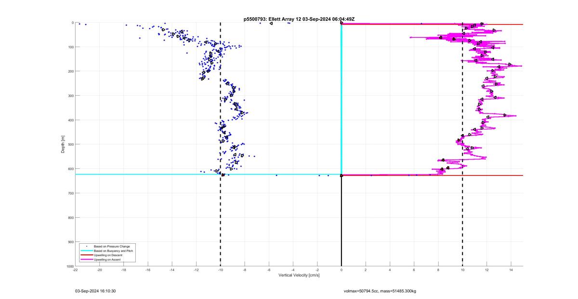Click the velocity axis tick label '8'
Viewport: 578px width, 299px height.
click(438, 270)
